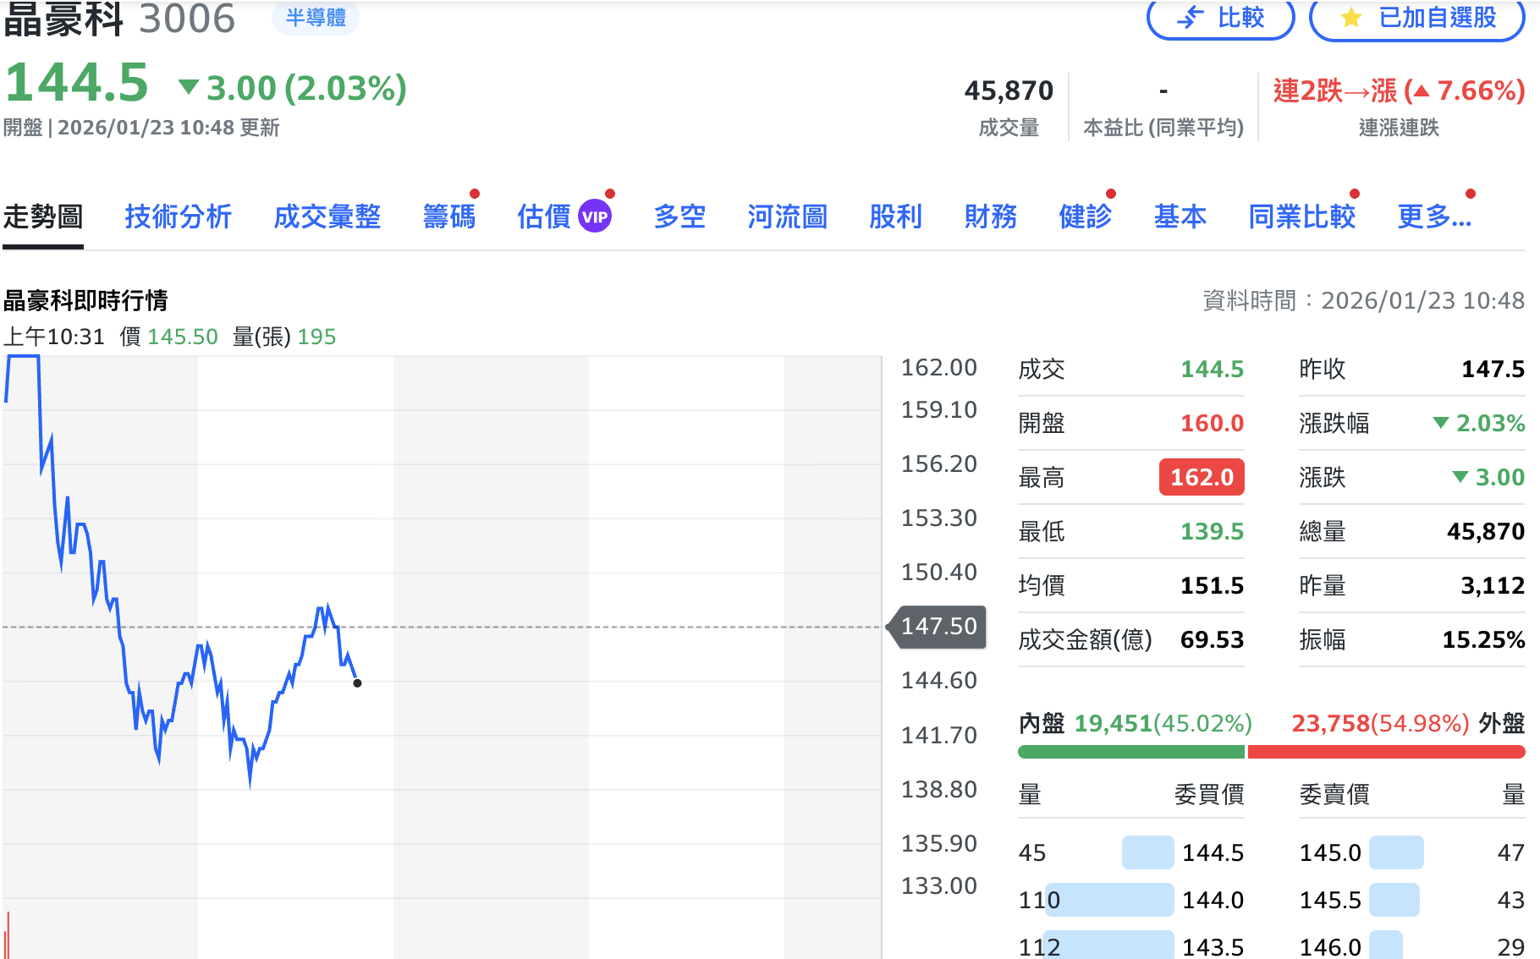Image resolution: width=1540 pixels, height=959 pixels.
Task: Toggle the yellow star on 已加自選股
Action: point(1349,19)
